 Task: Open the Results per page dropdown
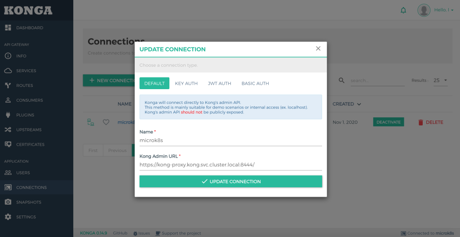point(441,81)
